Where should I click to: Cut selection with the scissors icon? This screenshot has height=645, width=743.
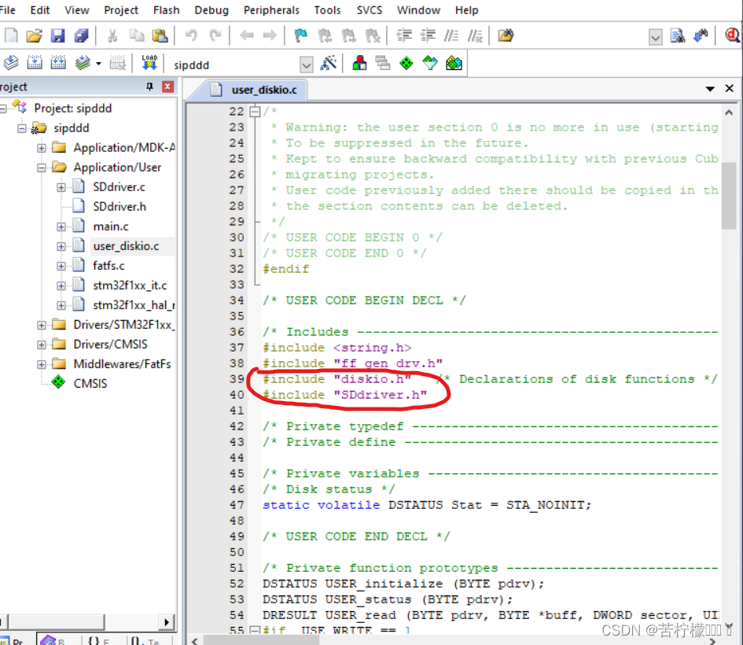[x=112, y=35]
